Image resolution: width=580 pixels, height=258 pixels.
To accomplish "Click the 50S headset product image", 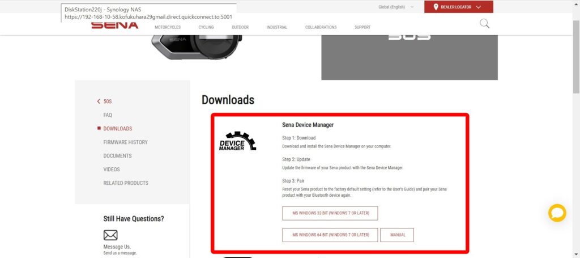I will pyautogui.click(x=197, y=47).
